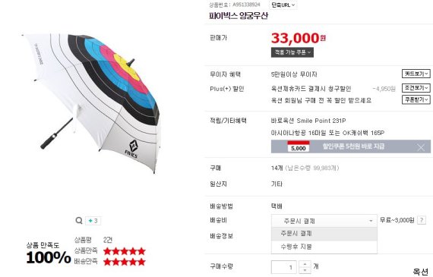Click the shipping fee question mark help icon
433x277 pixels.
tap(422, 220)
